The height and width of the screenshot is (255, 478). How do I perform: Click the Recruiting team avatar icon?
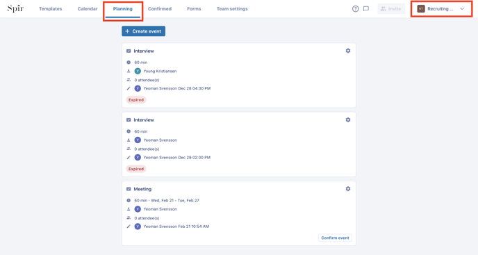[x=421, y=9]
